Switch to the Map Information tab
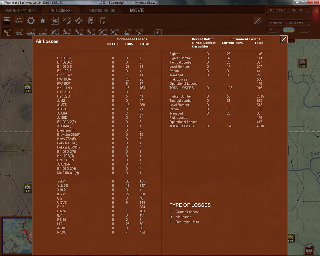This screenshot has width=320, height=256. click(20, 10)
